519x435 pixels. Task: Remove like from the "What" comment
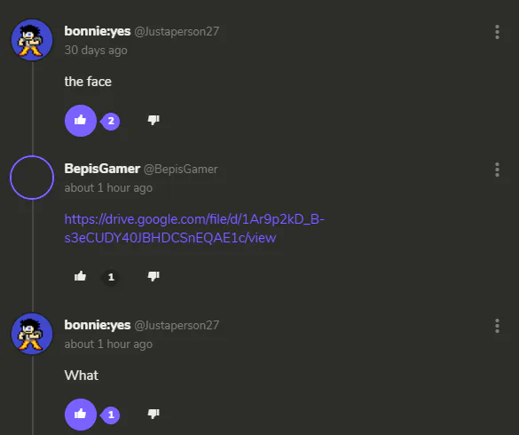point(81,414)
